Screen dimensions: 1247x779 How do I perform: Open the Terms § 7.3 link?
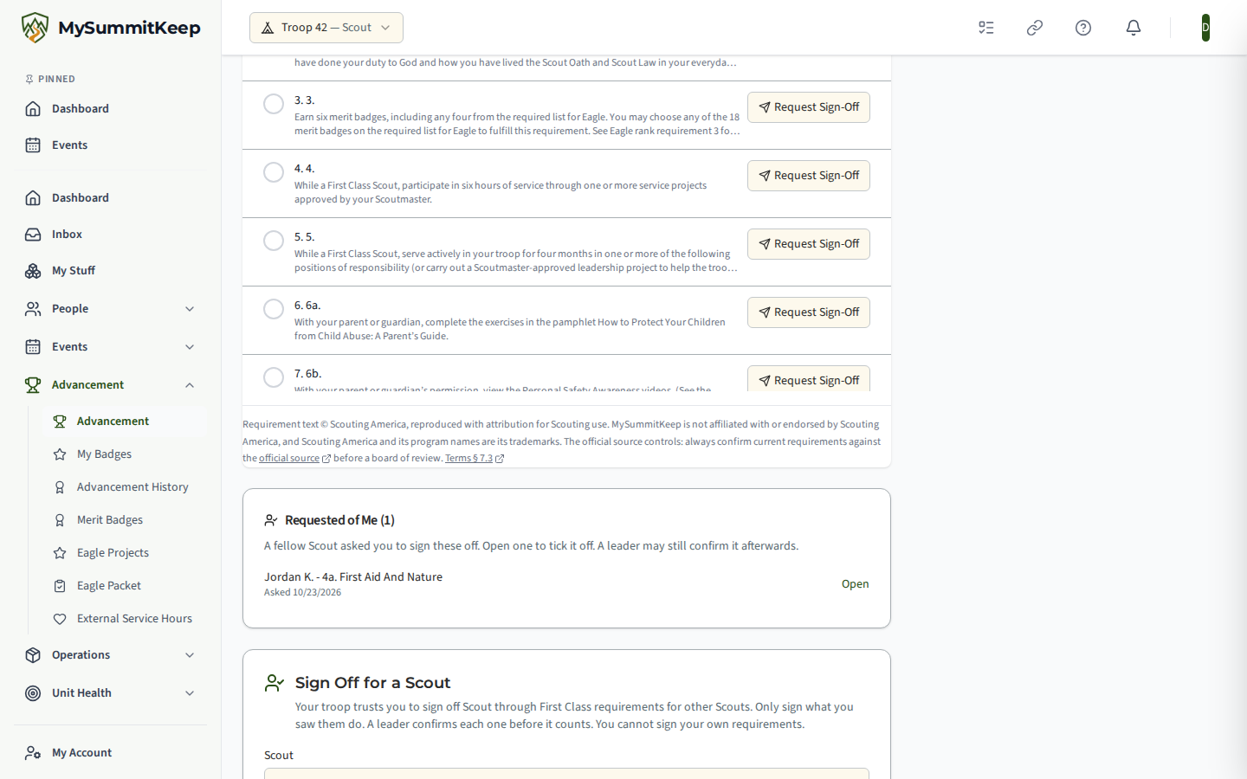click(x=474, y=458)
